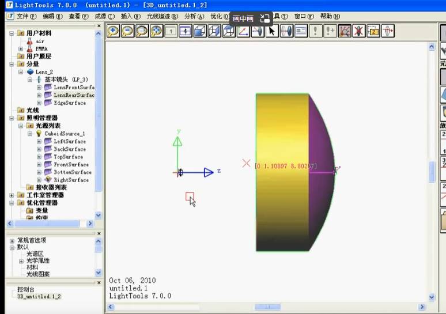The image size is (446, 314).
Task: Open the 帮助 (Help) menu
Action: [330, 17]
